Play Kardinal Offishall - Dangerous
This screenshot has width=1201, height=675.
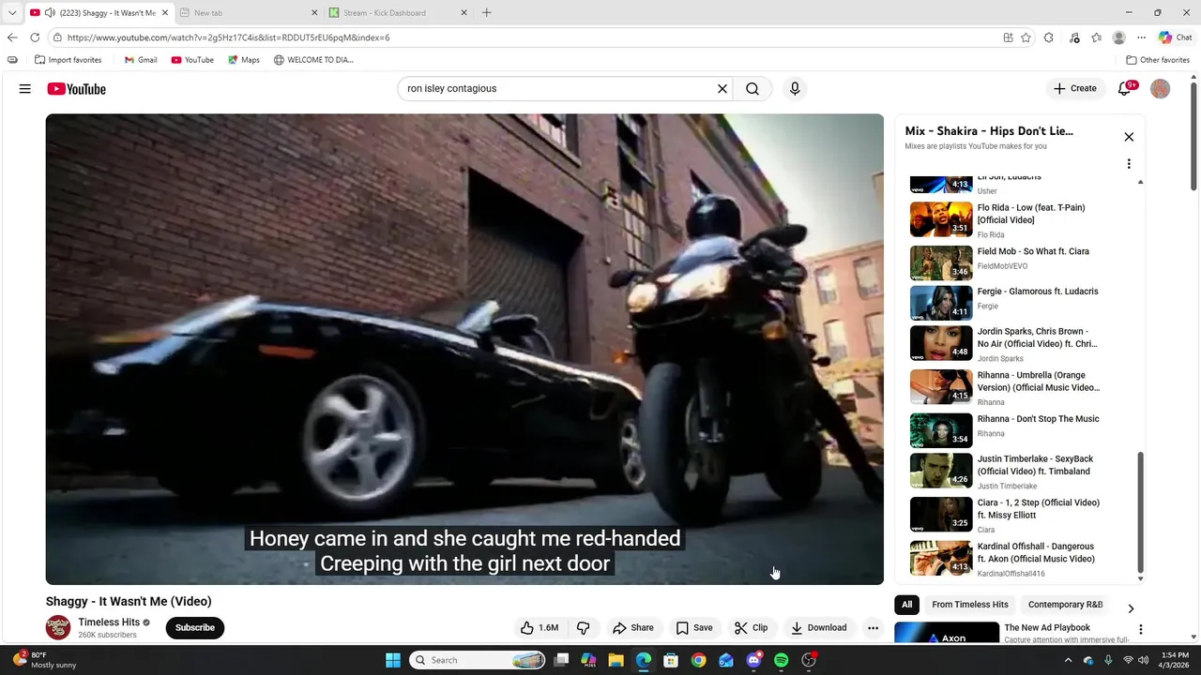1018,559
